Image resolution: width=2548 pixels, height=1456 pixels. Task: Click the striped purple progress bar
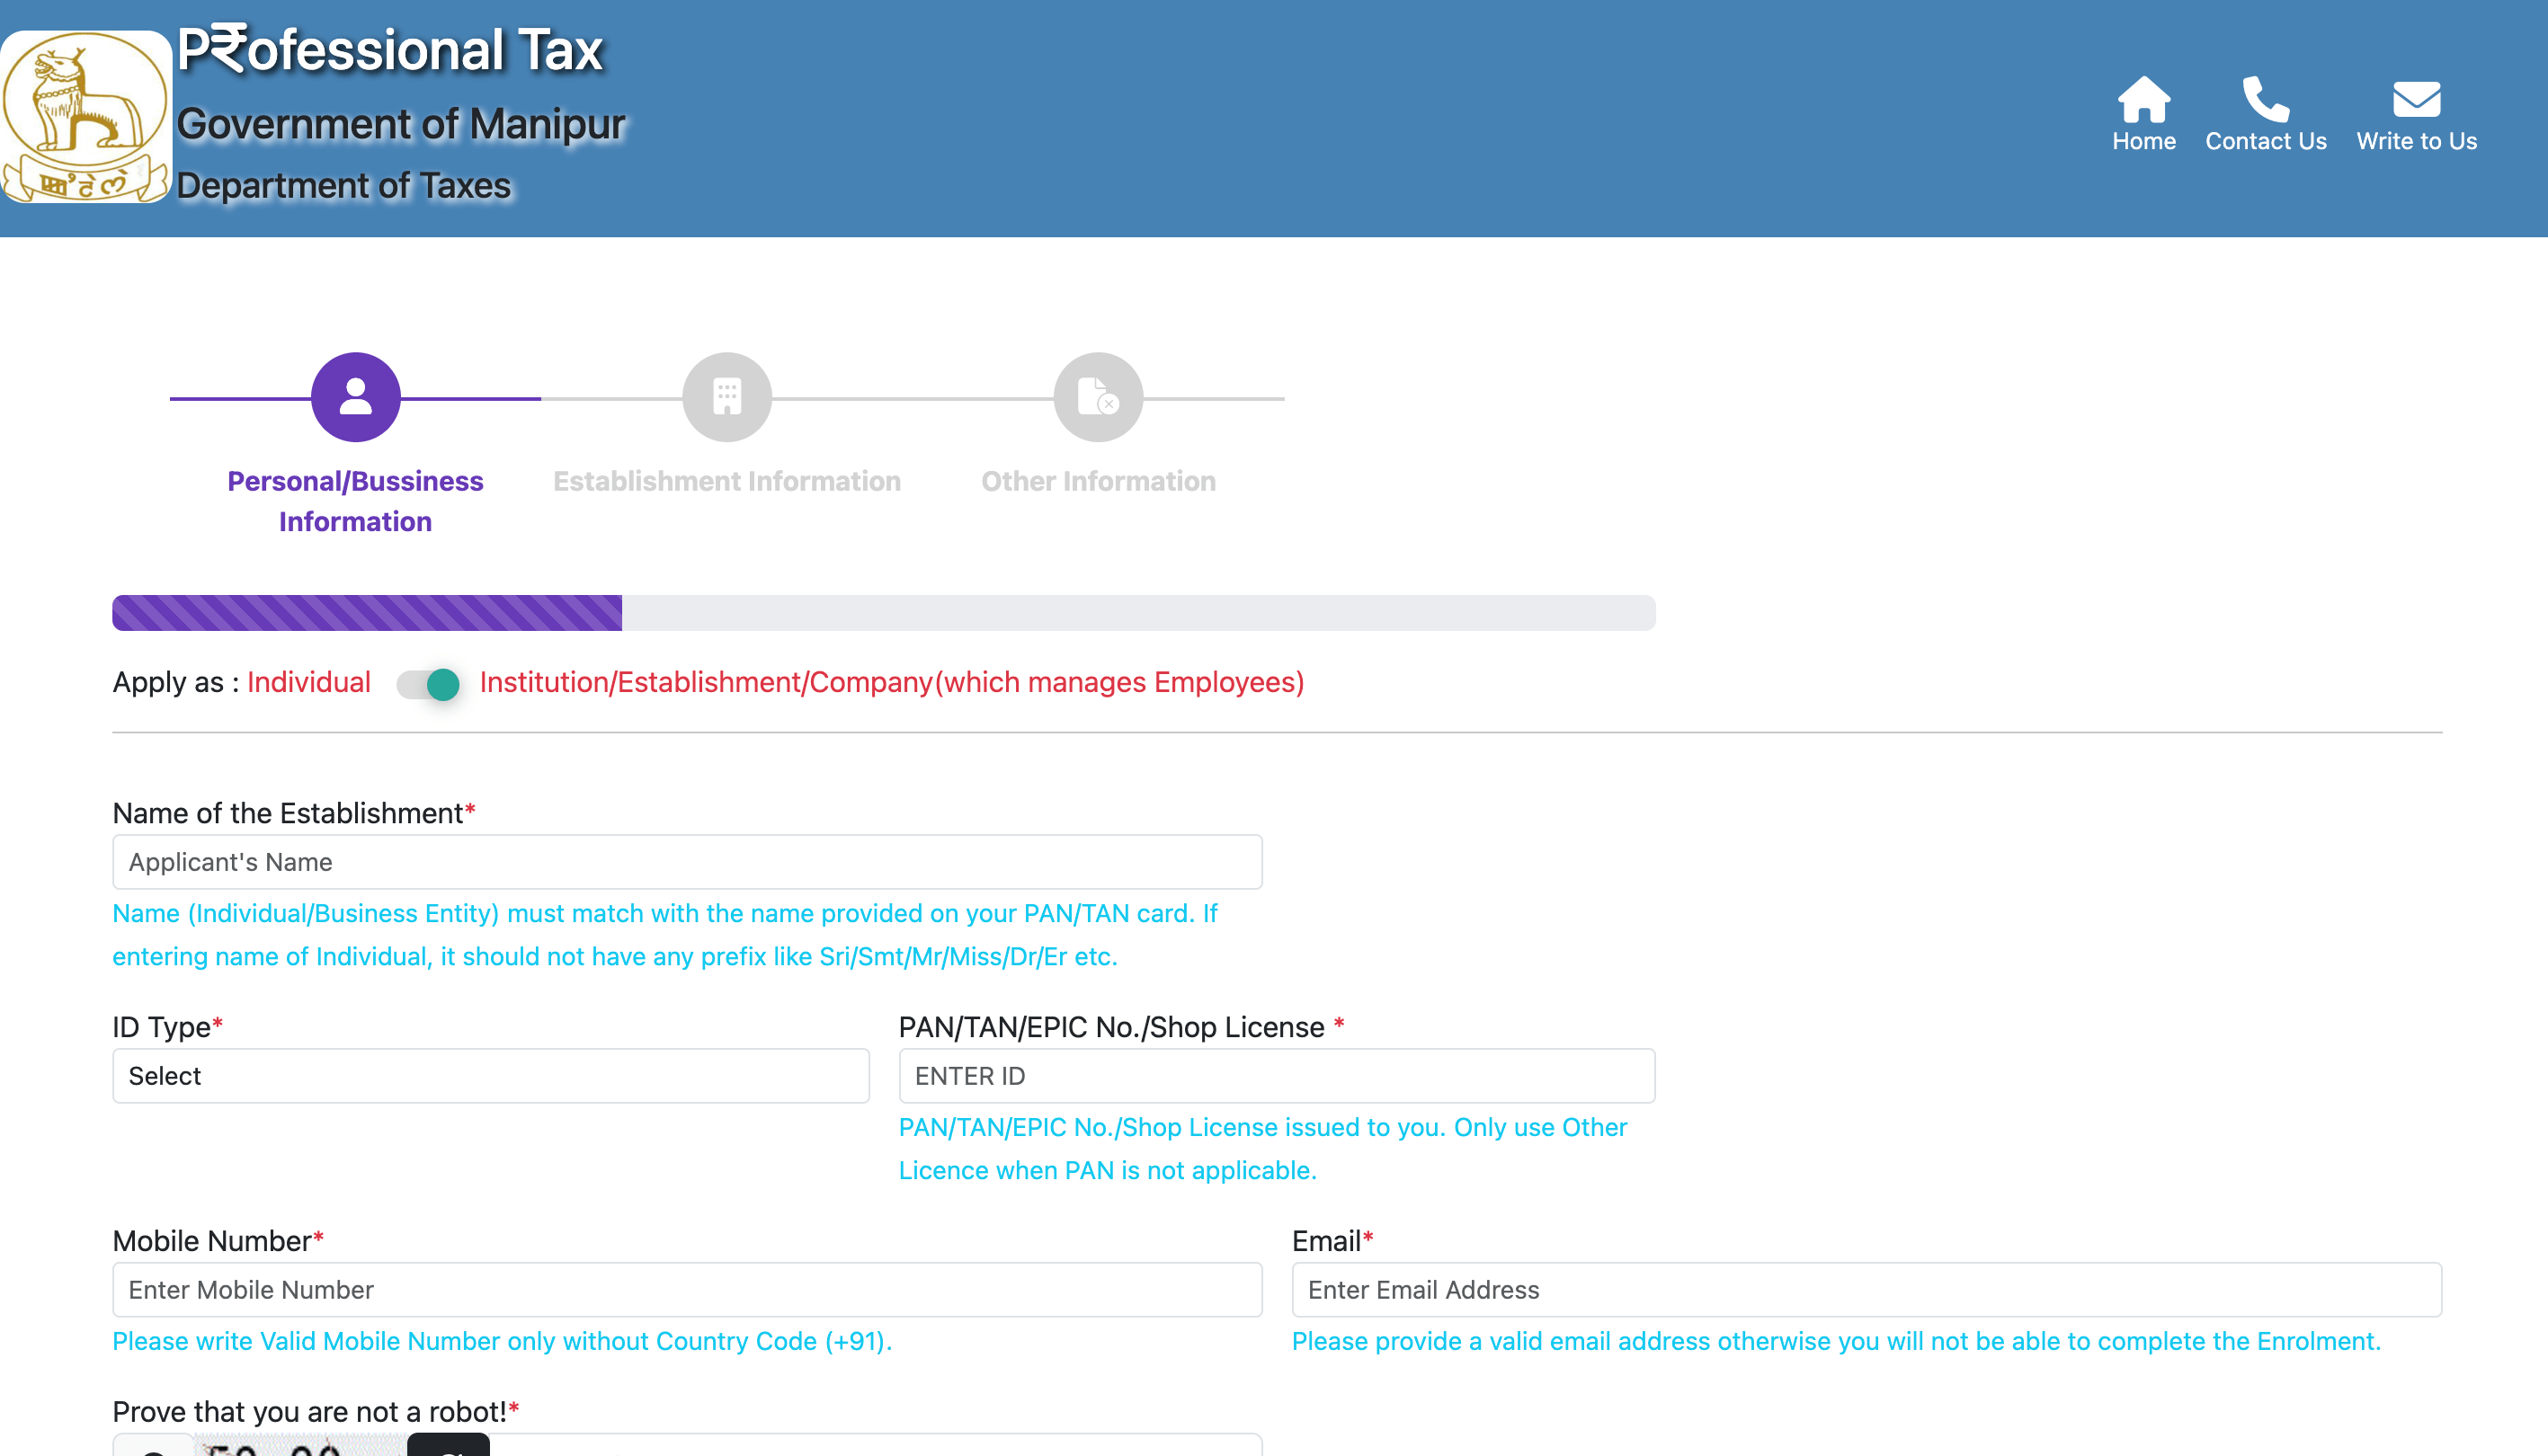[x=367, y=613]
